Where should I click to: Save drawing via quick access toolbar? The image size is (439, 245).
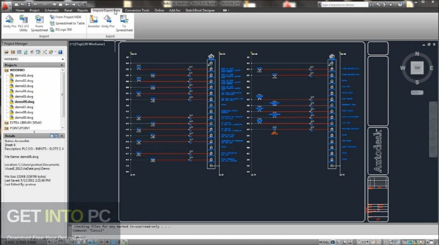pos(29,4)
